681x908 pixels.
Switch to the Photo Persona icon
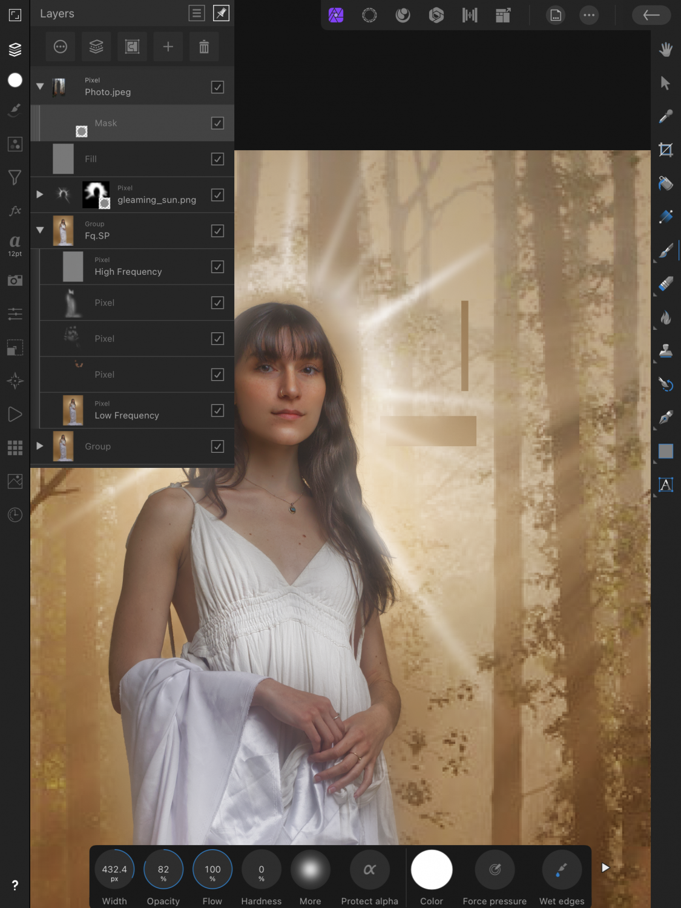point(336,15)
